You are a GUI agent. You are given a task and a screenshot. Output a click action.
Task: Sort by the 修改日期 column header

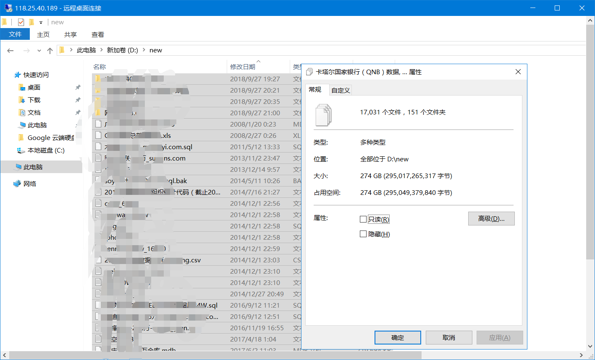coord(242,67)
